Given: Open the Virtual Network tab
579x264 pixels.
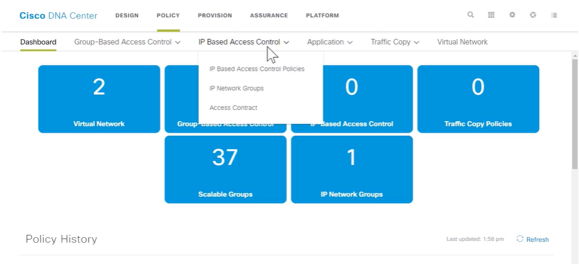Looking at the screenshot, I should click(462, 42).
